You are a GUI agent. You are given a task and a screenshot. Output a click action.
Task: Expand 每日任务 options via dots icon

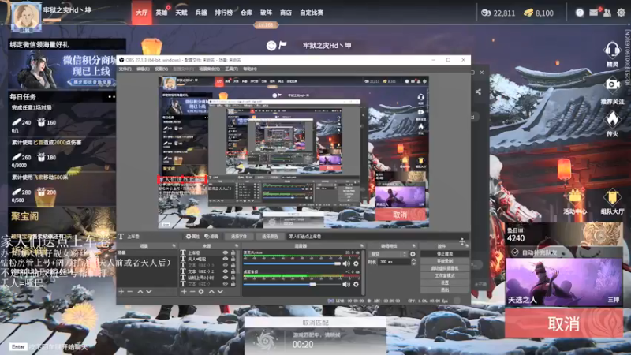(x=111, y=97)
